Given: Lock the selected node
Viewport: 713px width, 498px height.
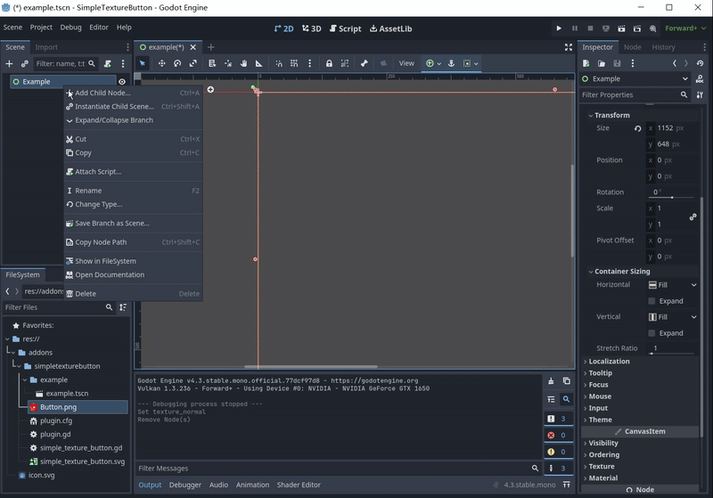Looking at the screenshot, I should click(x=329, y=63).
